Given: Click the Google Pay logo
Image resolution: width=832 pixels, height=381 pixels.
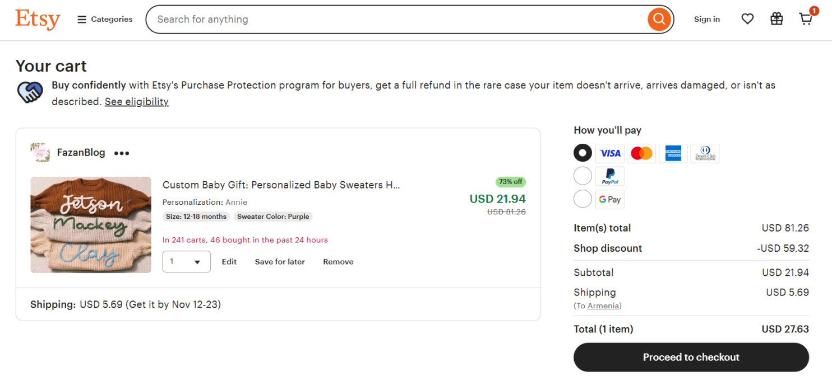Looking at the screenshot, I should [x=609, y=199].
